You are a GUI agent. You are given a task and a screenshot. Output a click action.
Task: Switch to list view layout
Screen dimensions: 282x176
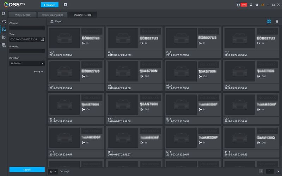[x=276, y=22]
